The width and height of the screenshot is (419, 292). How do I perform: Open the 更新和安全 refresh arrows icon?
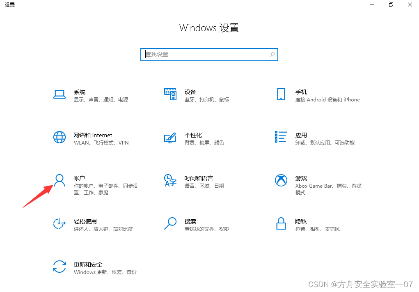tap(60, 267)
